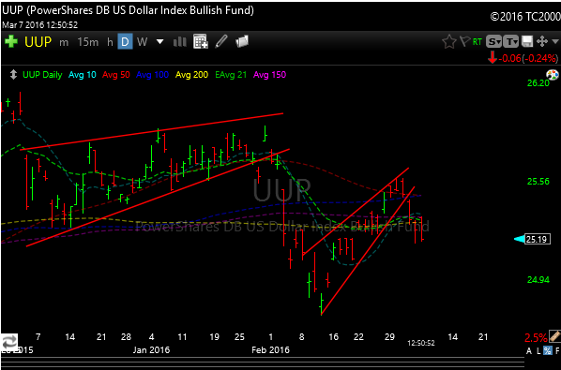Click the Avg 10 indicator label

coord(82,75)
